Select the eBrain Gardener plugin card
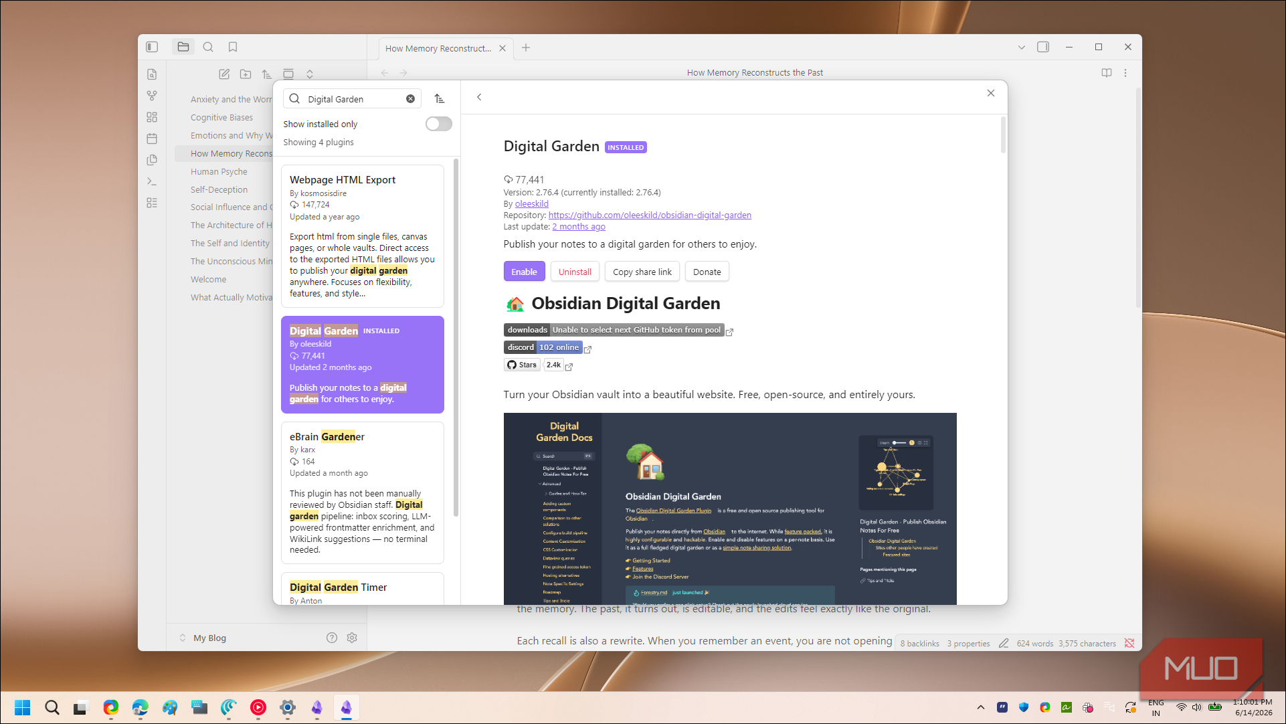This screenshot has height=724, width=1286. pos(363,492)
